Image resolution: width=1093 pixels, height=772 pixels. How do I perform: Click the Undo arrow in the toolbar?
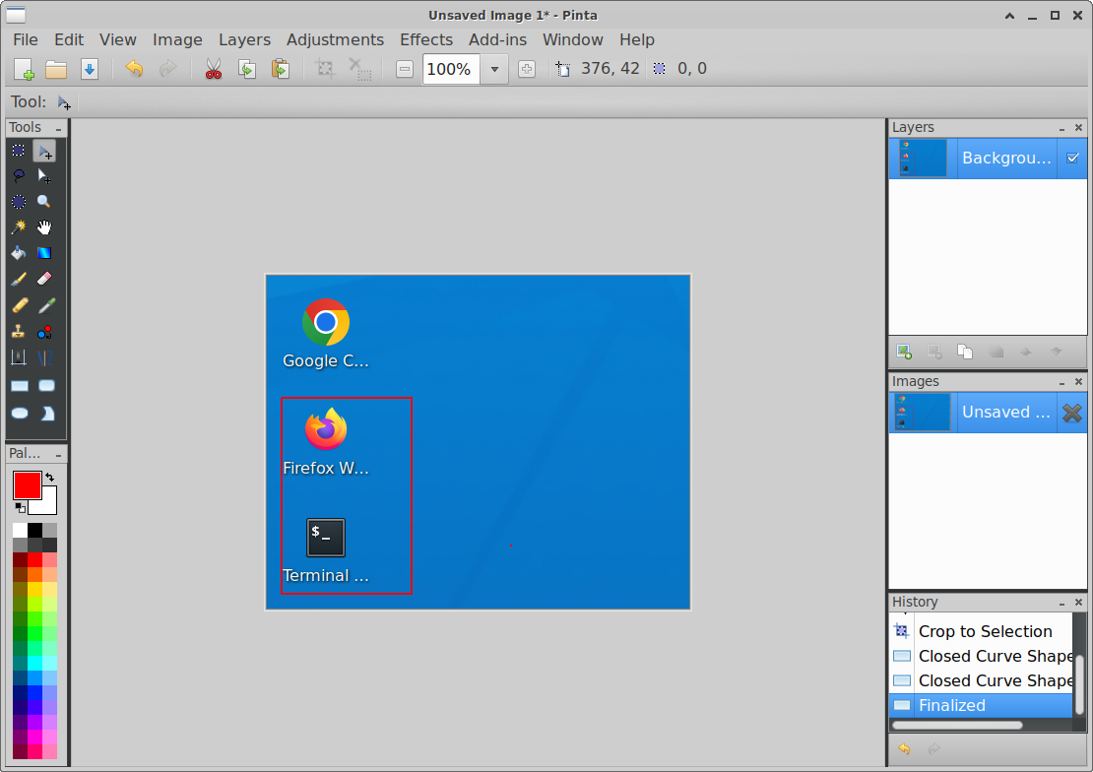pyautogui.click(x=134, y=68)
